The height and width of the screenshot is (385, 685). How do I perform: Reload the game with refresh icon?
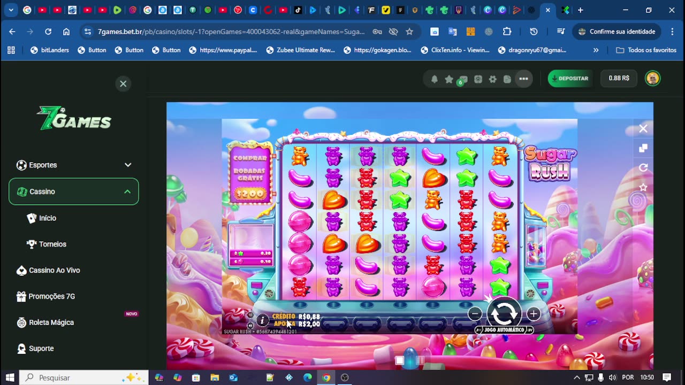[643, 168]
